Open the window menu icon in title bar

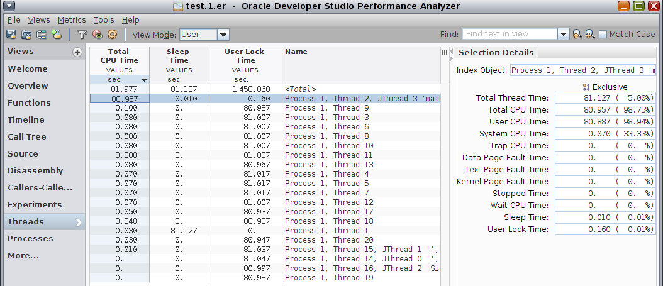[x=9, y=6]
